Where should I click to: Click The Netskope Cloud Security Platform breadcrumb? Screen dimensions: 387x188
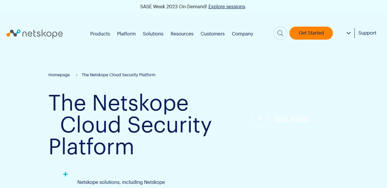pos(119,75)
